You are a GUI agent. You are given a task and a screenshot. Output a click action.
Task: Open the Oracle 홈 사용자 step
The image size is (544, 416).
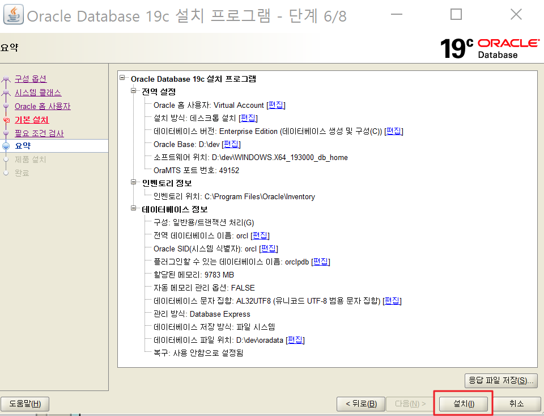pos(42,106)
